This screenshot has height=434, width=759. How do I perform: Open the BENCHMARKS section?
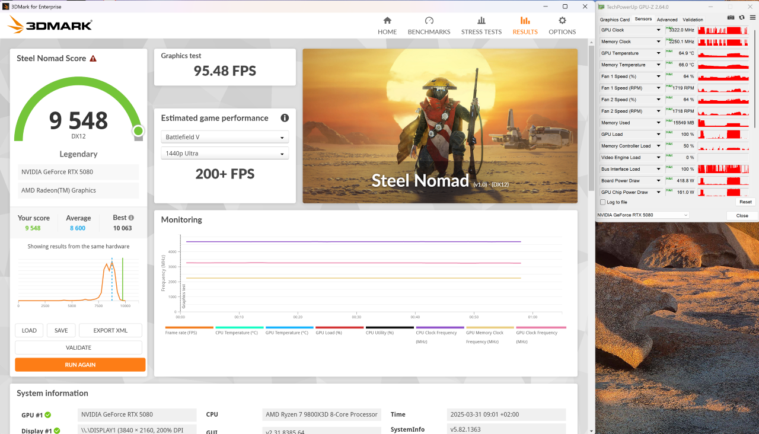click(x=429, y=25)
